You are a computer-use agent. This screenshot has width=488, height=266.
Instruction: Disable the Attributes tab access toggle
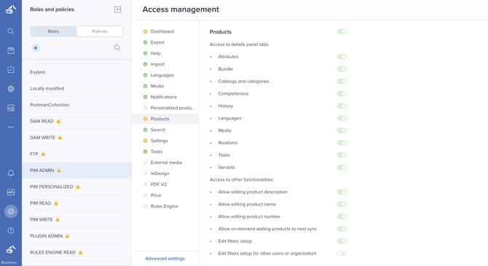click(x=342, y=57)
